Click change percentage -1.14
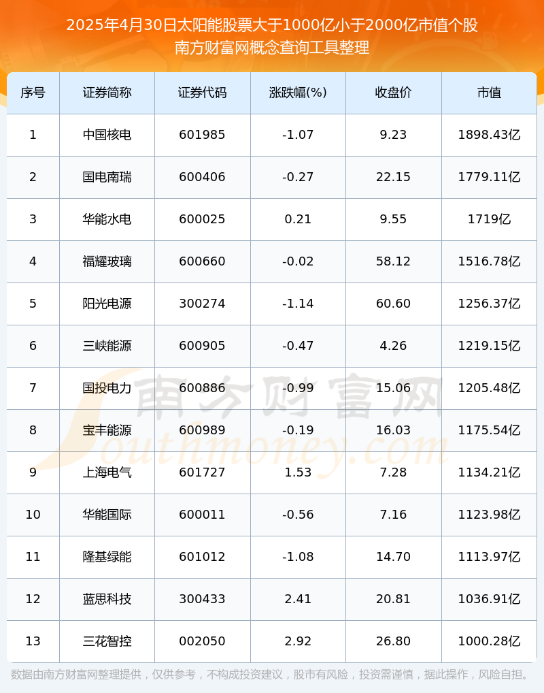The height and width of the screenshot is (693, 544). (x=298, y=304)
